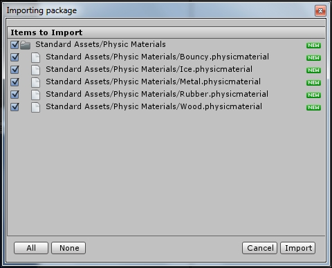Select the Rubber.physicmaterial item label
Image resolution: width=332 pixels, height=268 pixels.
157,94
